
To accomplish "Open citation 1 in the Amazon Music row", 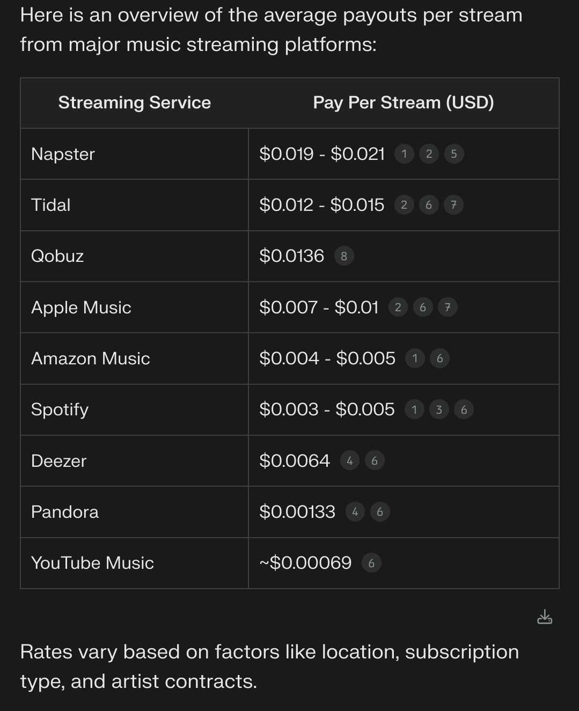I will tap(415, 358).
